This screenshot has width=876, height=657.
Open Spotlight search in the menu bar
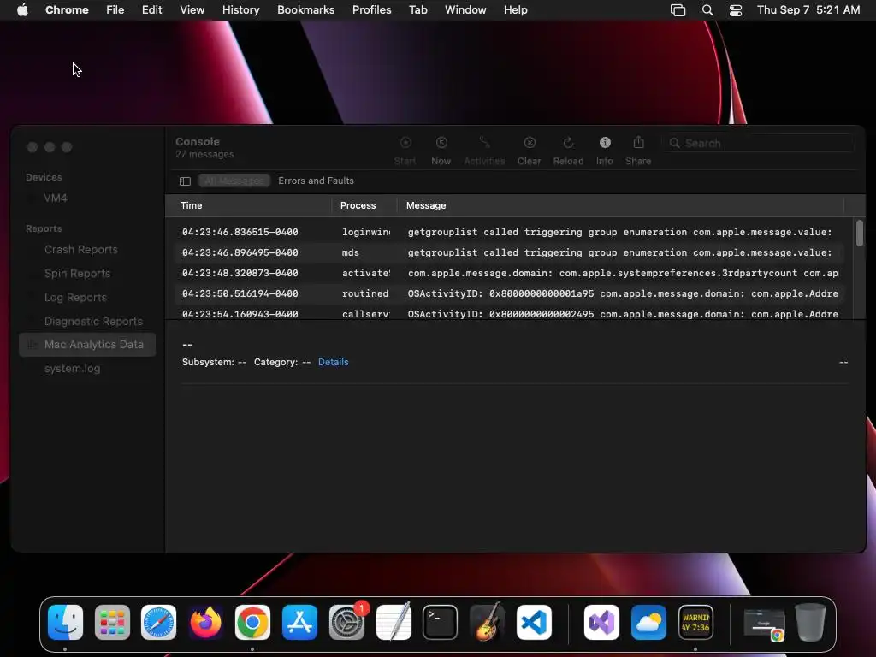coord(707,10)
